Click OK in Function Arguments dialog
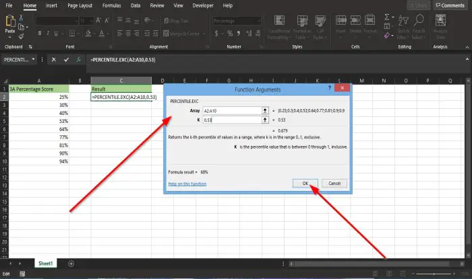The height and width of the screenshot is (279, 472). click(x=305, y=184)
